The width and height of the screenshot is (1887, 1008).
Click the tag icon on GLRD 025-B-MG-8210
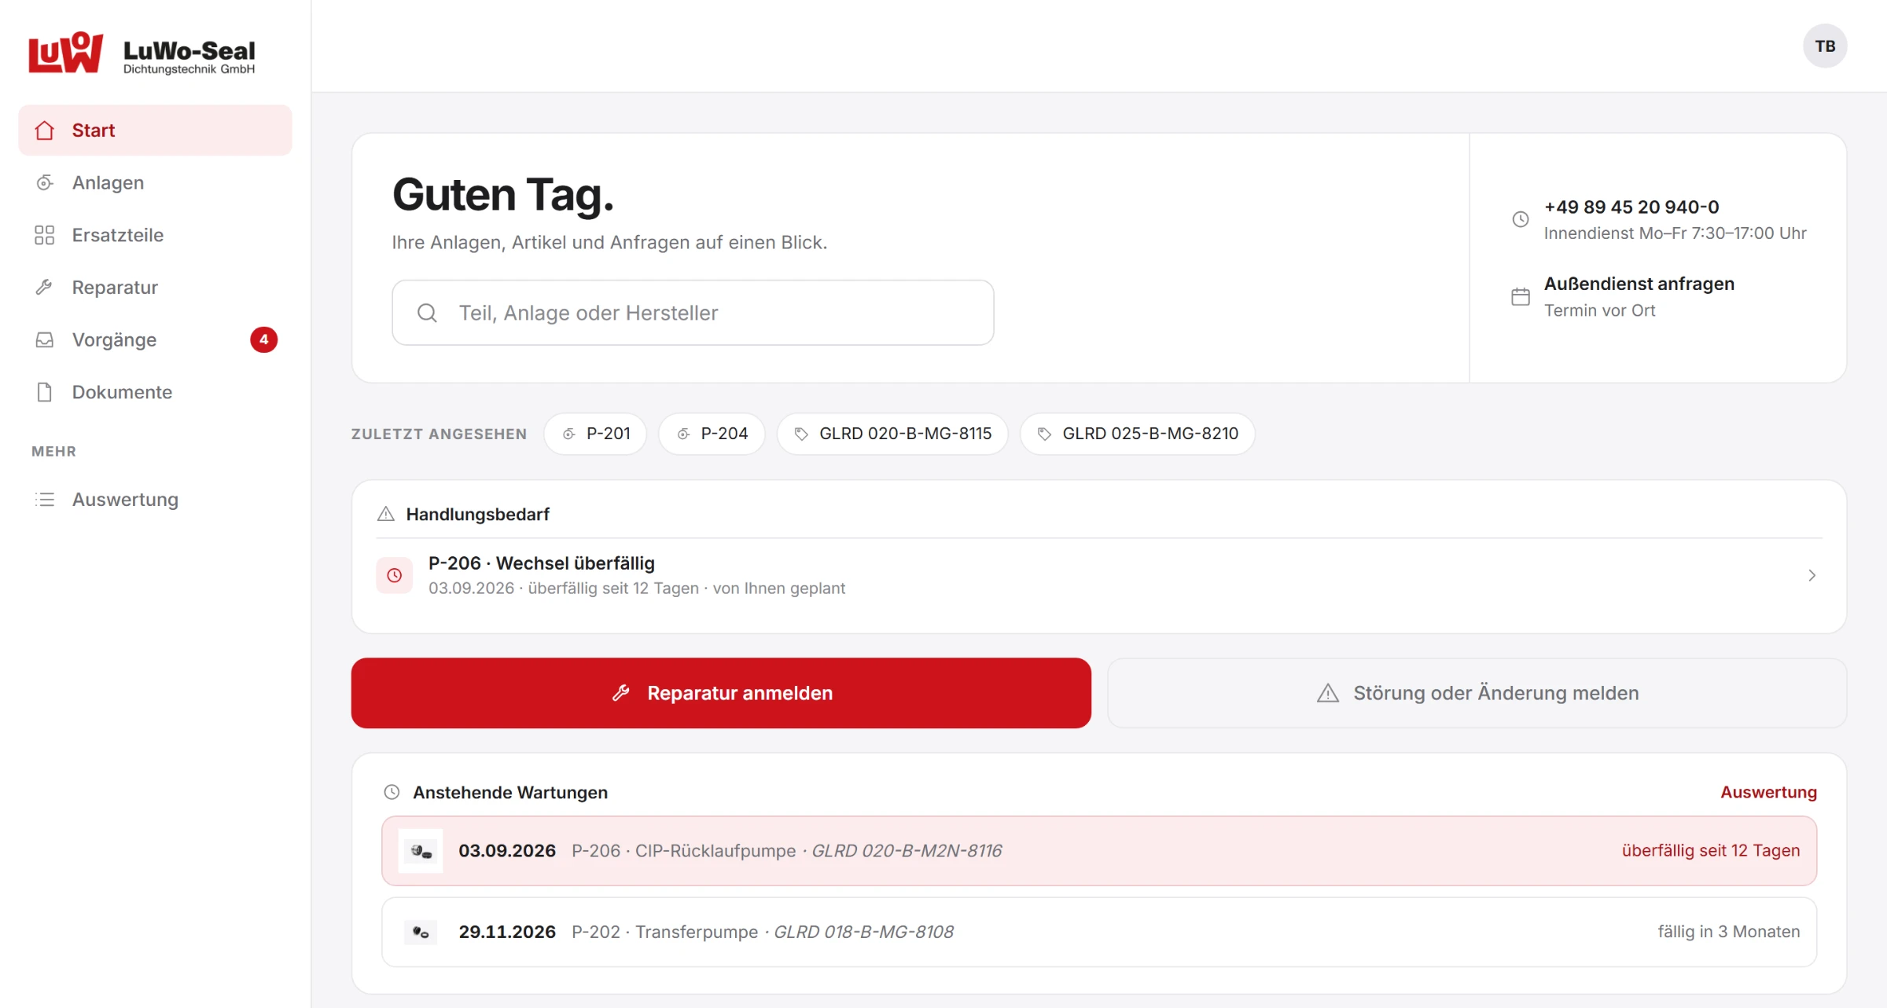pos(1044,434)
